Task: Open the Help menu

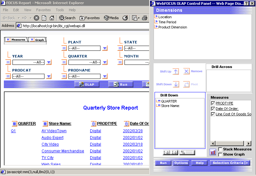Action: point(72,10)
